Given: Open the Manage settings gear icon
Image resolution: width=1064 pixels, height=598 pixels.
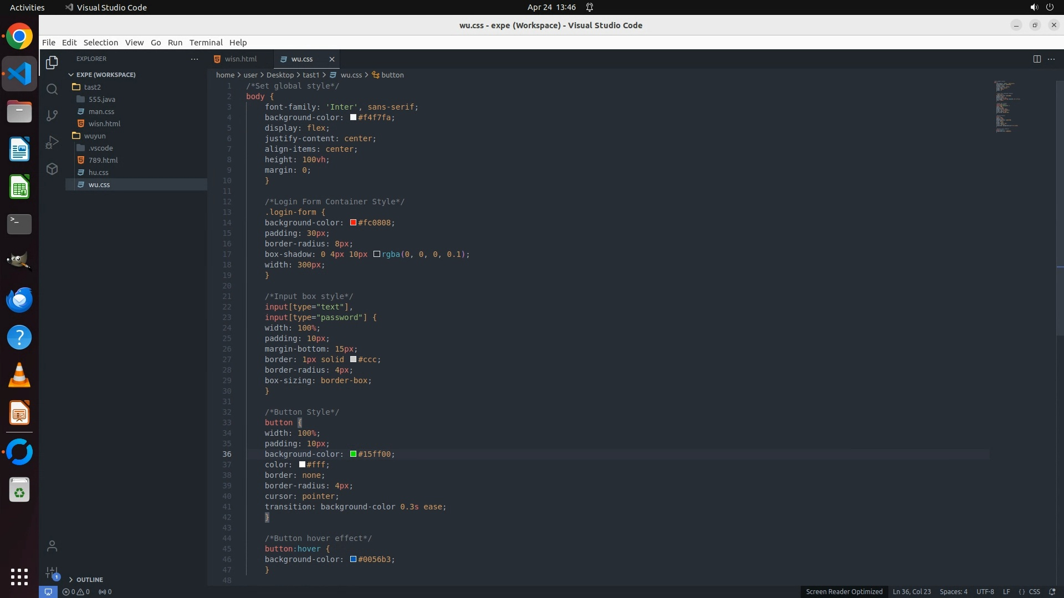Looking at the screenshot, I should pyautogui.click(x=52, y=572).
